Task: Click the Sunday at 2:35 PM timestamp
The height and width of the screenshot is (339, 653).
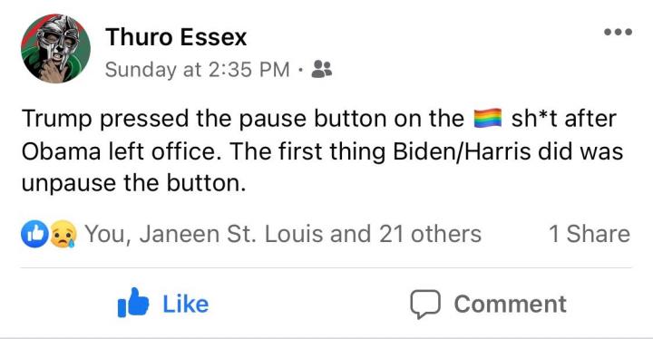Action: tap(197, 69)
